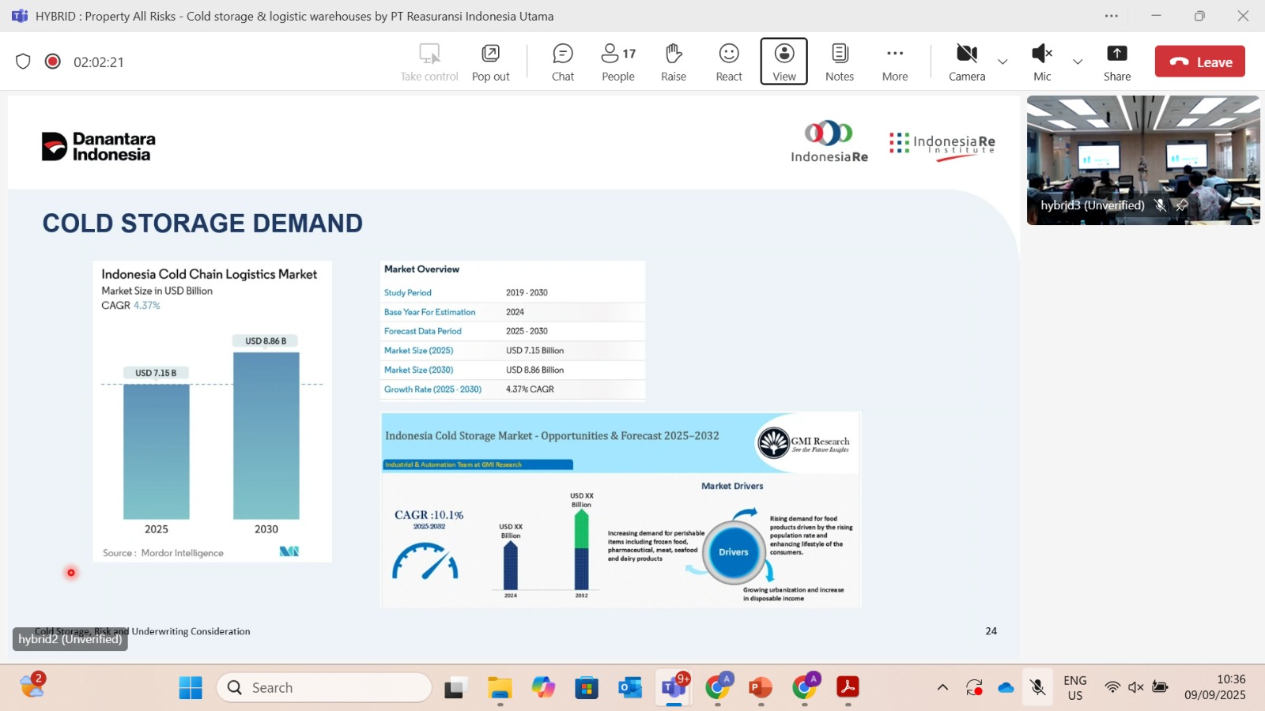Viewport: 1265px width, 711px height.
Task: Raise your hand in meeting
Action: coord(673,62)
